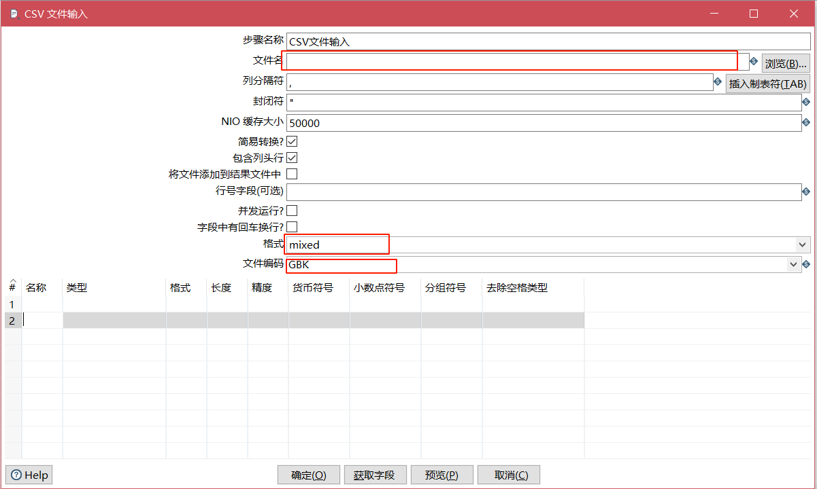Click 浏览(B)... to browse for file
Image resolution: width=817 pixels, height=489 pixels.
point(786,63)
